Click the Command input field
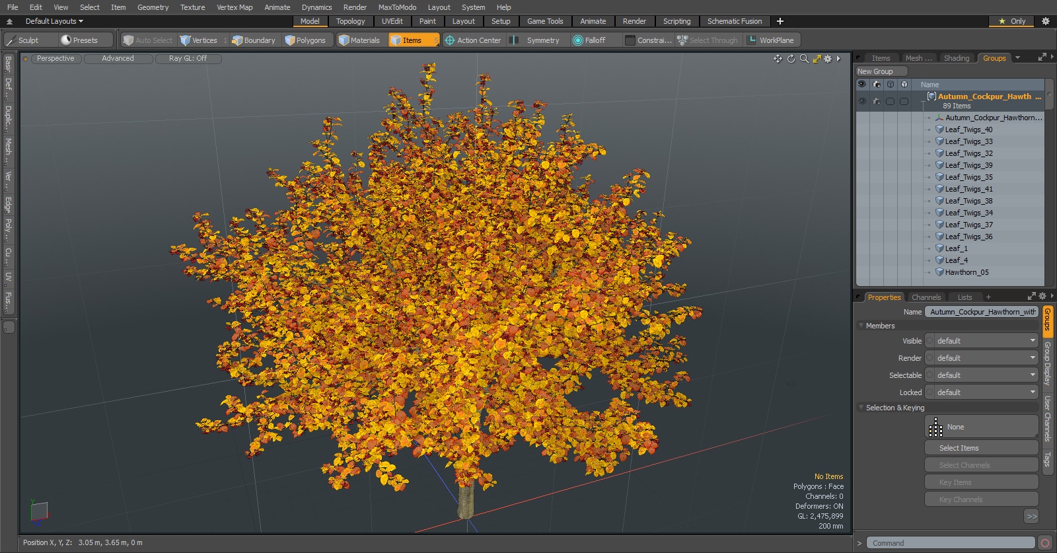This screenshot has width=1057, height=553. tap(950, 543)
